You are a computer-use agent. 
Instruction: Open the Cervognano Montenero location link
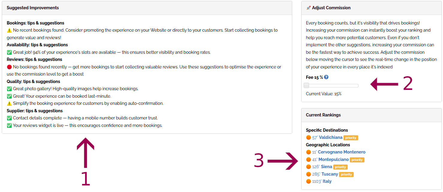pyautogui.click(x=341, y=152)
